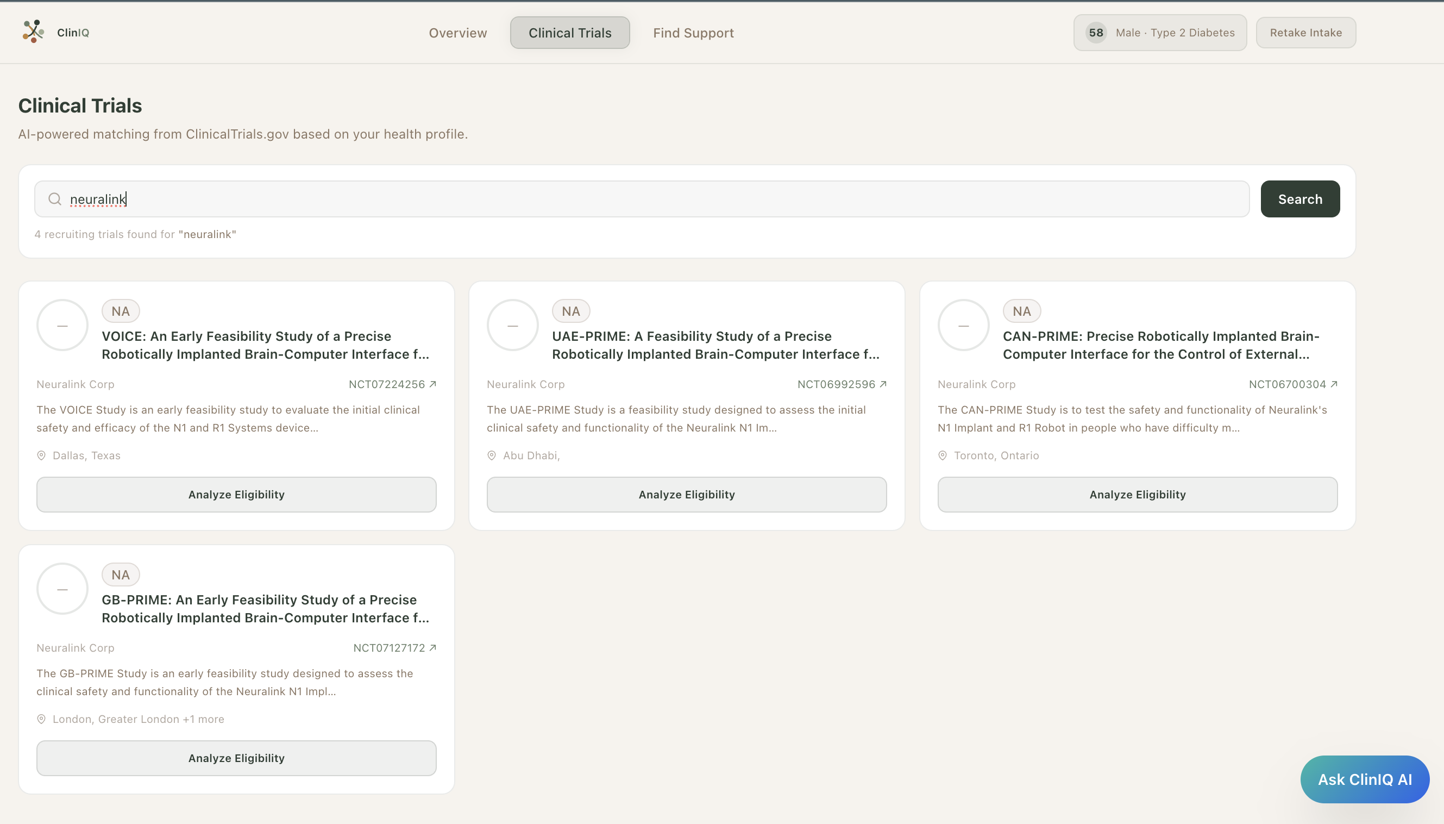Click the Retake Intake button
Screen dimensions: 1444x824
1305,33
